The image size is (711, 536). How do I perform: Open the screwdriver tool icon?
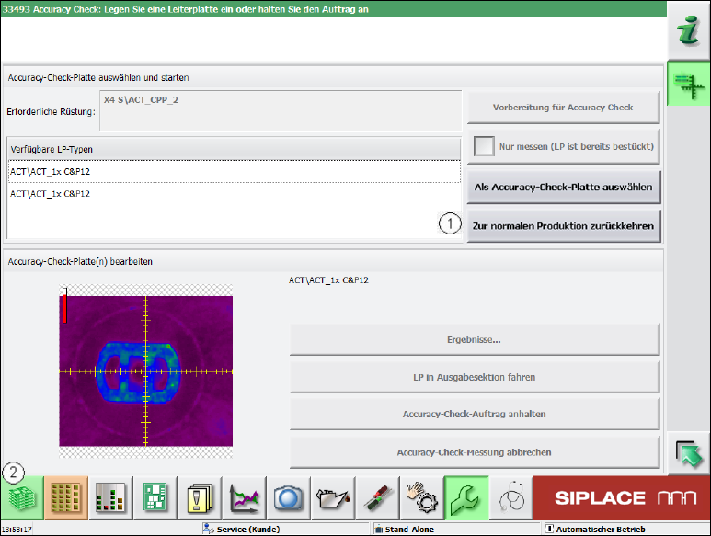coord(377,498)
